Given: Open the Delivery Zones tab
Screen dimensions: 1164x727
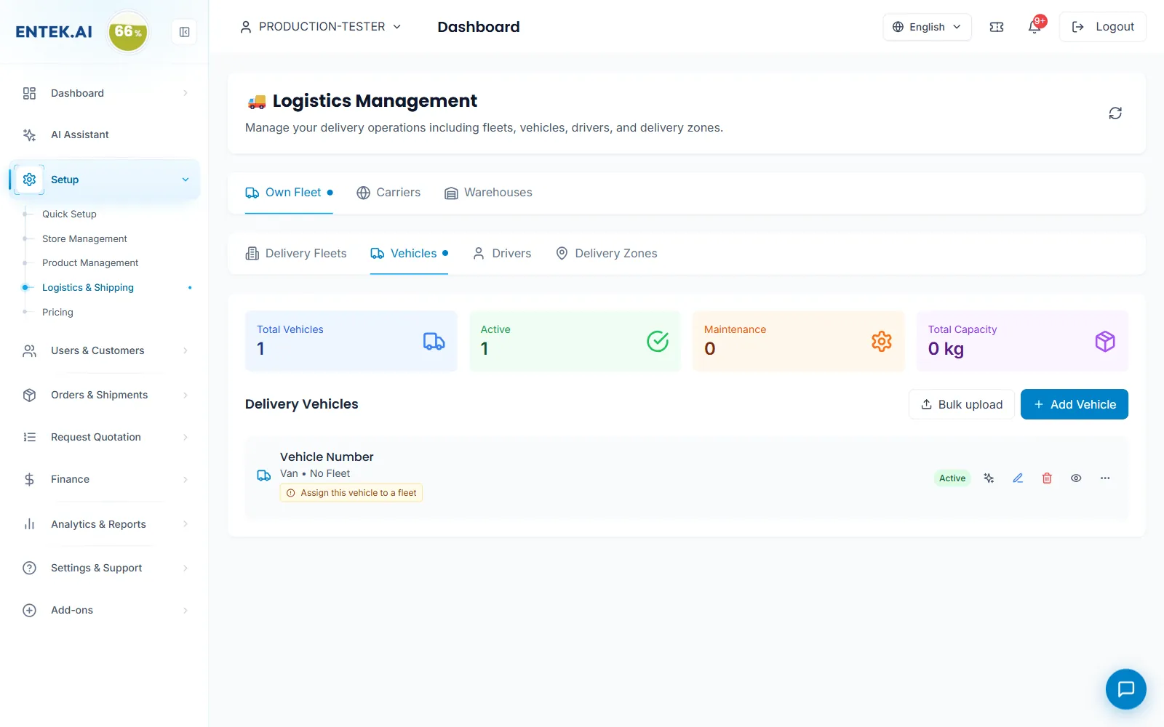Looking at the screenshot, I should pos(606,254).
